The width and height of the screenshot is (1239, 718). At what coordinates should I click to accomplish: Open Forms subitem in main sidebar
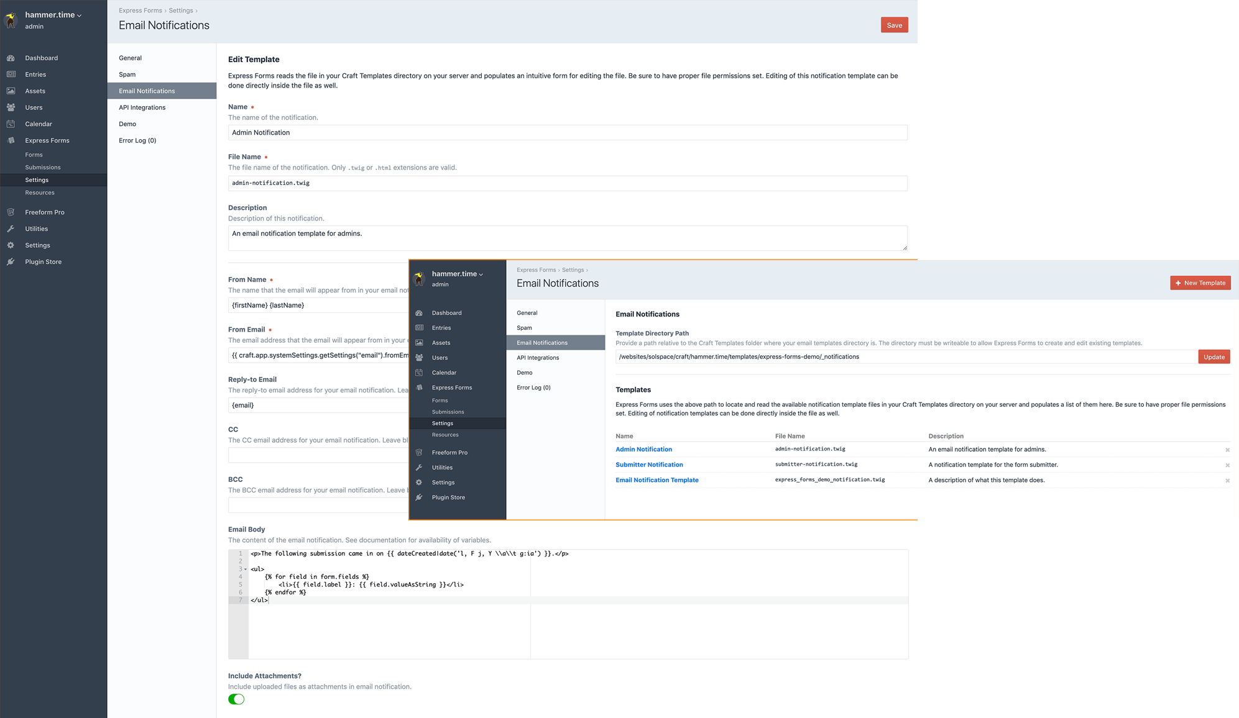pyautogui.click(x=34, y=155)
